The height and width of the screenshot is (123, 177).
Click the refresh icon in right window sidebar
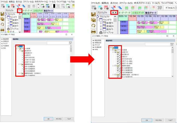coord(94,26)
